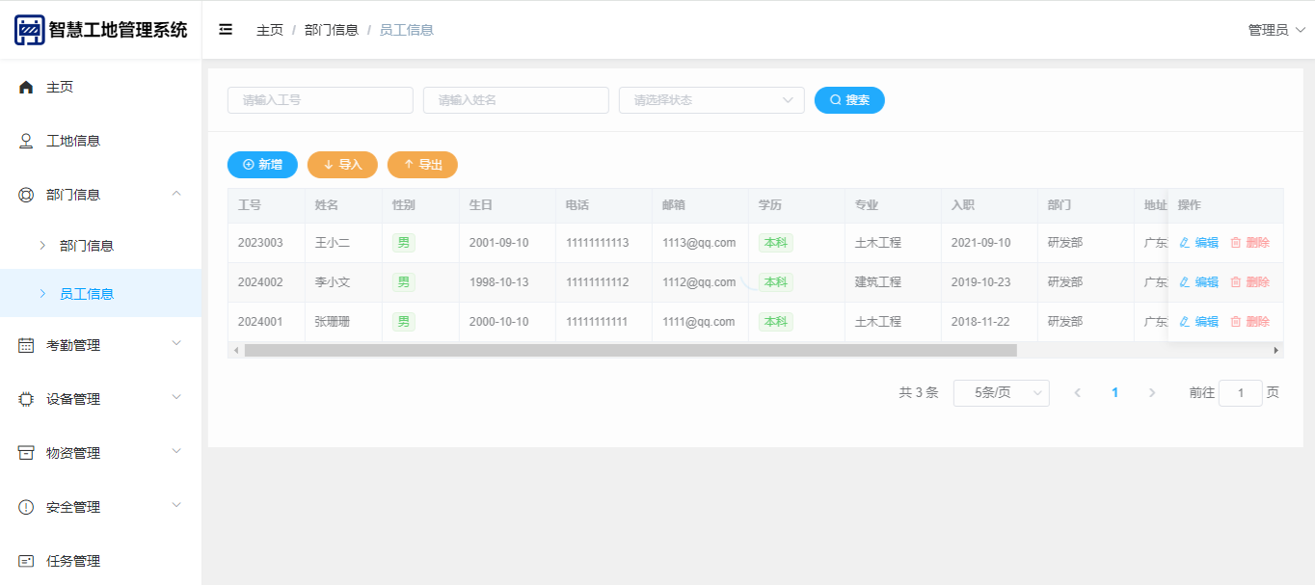
Task: Click the 工地信息 sidebar icon
Action: pos(26,141)
